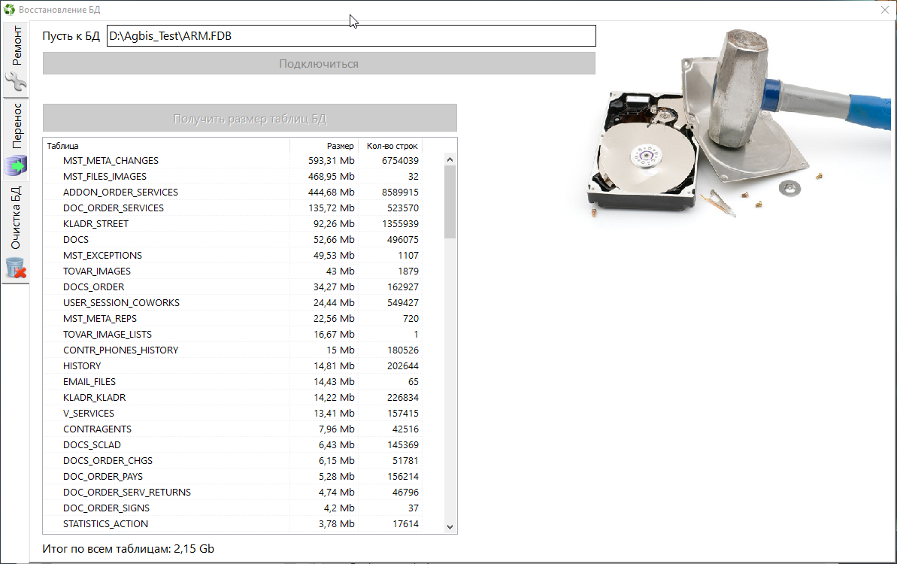Select the DOCS table row
897x564 pixels.
click(232, 240)
